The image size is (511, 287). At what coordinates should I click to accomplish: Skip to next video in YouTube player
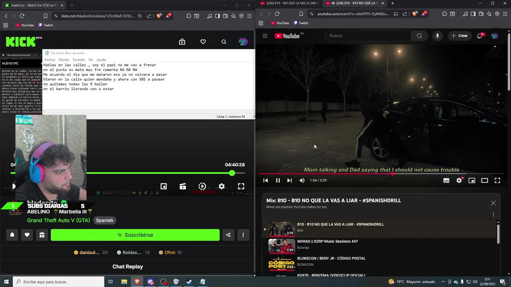pos(289,181)
